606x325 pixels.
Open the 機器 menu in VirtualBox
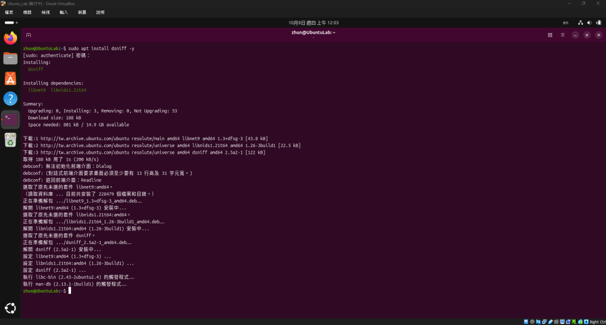27,12
